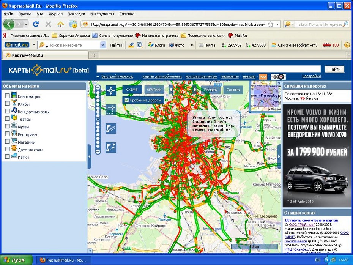
Task: Click the Firefox forward arrow button
Action: [x=20, y=24]
